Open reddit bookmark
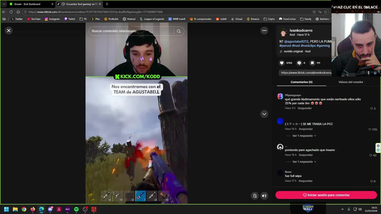This screenshot has height=214, width=381. point(221,19)
